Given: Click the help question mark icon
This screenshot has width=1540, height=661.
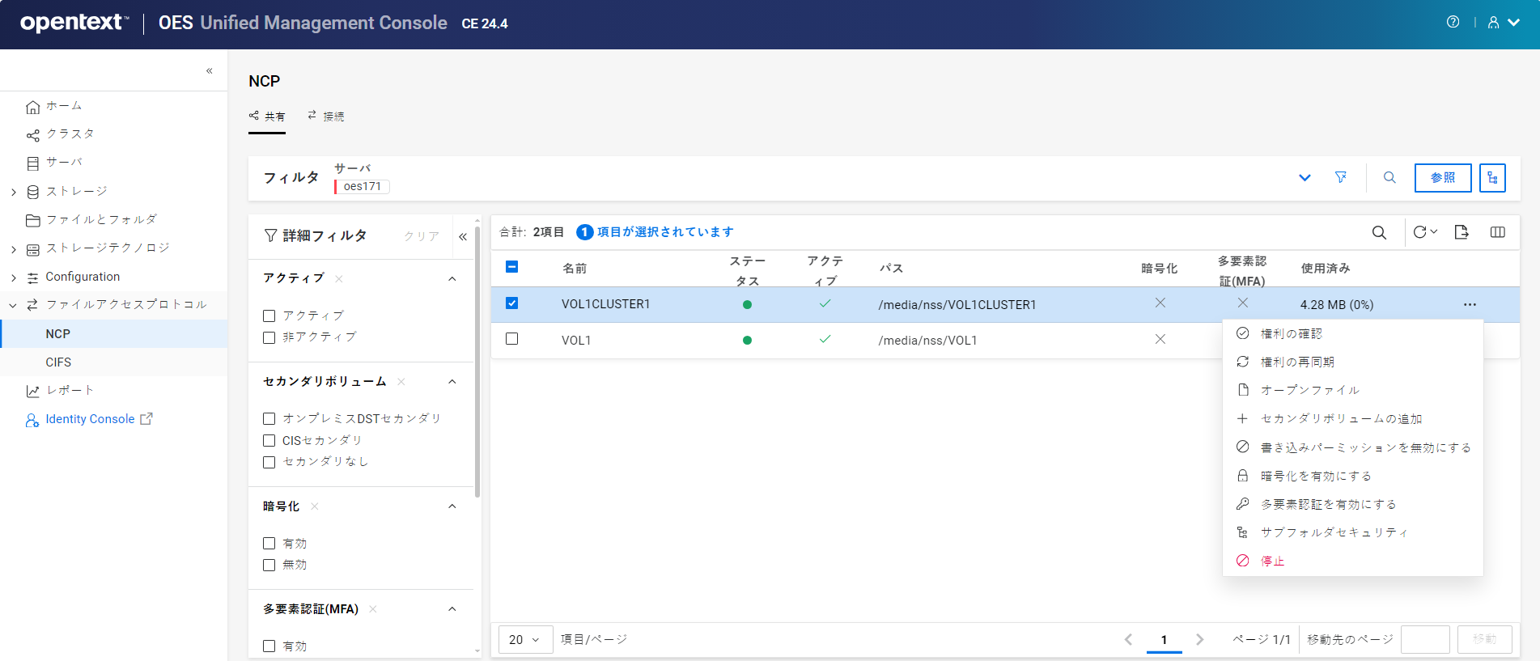Looking at the screenshot, I should pyautogui.click(x=1453, y=23).
